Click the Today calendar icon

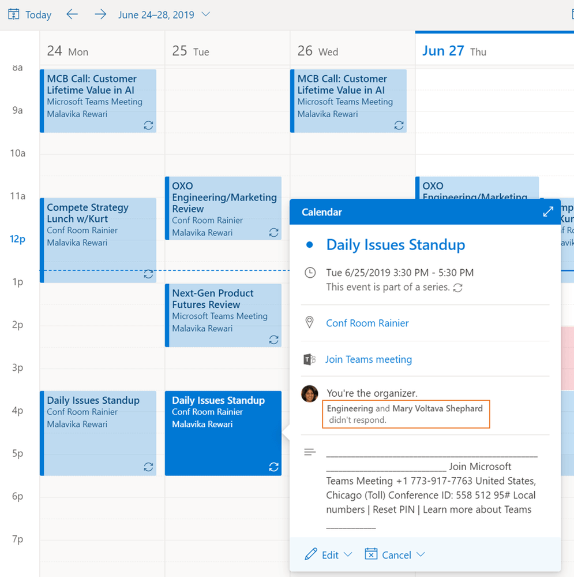(x=13, y=14)
